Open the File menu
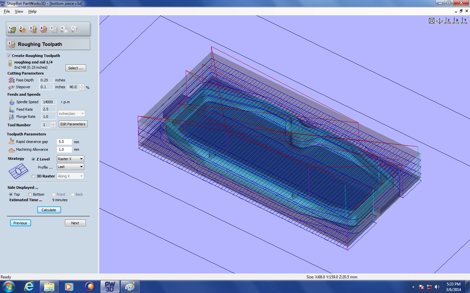This screenshot has width=470, height=293. point(7,11)
